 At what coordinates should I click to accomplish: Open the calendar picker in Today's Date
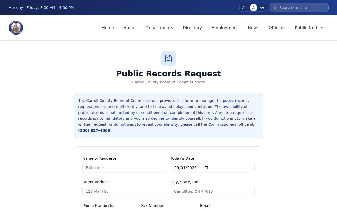tap(206, 168)
